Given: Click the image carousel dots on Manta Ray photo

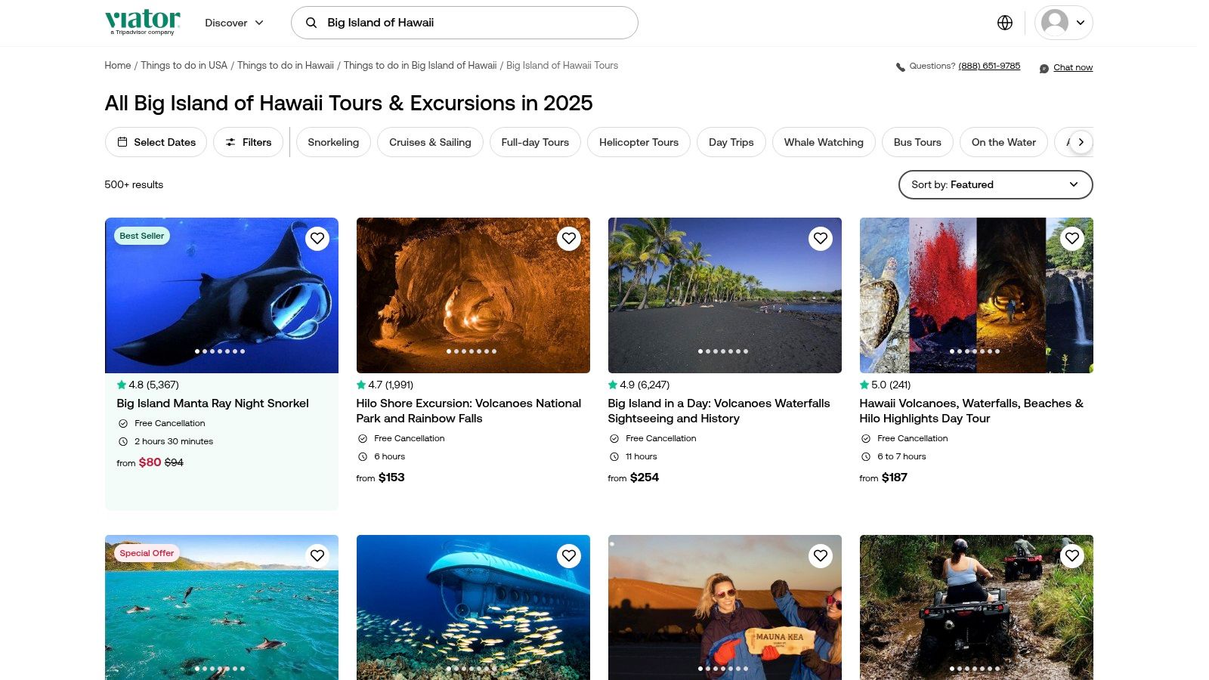Looking at the screenshot, I should tap(220, 351).
